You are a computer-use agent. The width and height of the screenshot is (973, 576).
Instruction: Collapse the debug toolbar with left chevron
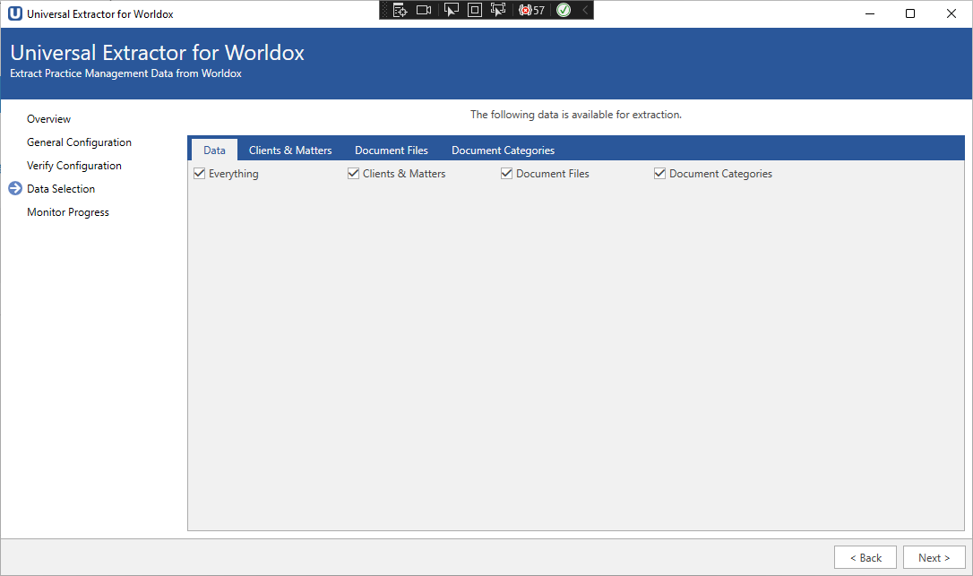point(584,10)
